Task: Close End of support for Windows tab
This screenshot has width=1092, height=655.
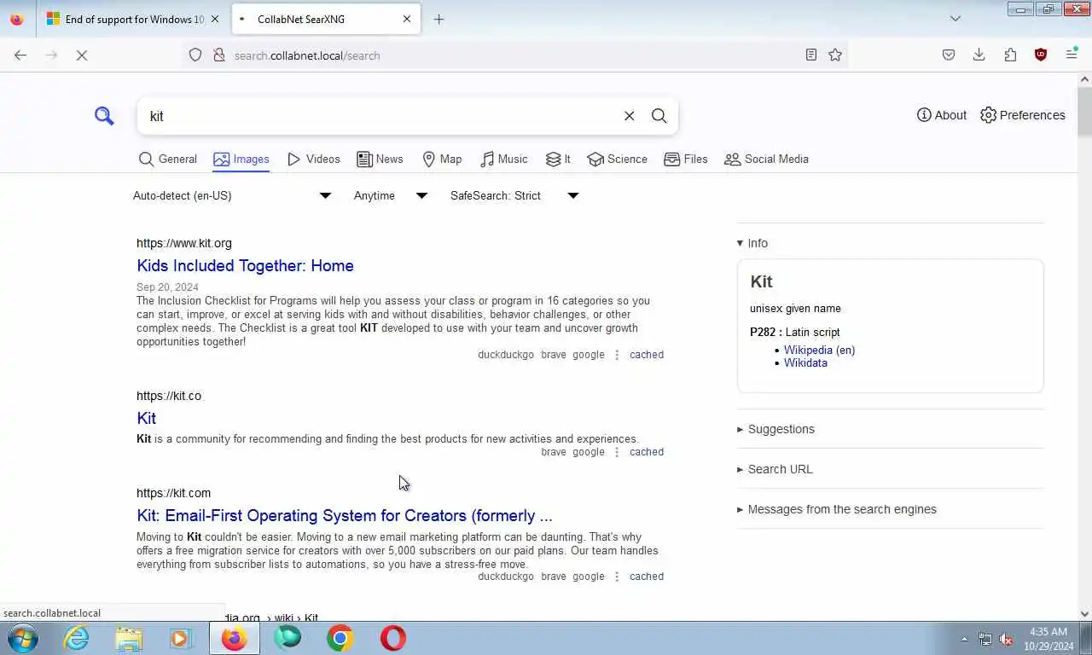Action: tap(214, 19)
